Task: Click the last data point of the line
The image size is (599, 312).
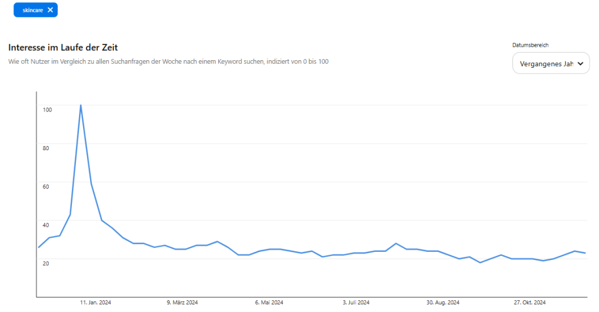Action: (x=586, y=253)
